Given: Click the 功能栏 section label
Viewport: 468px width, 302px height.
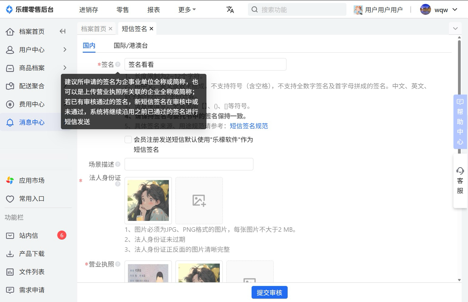Looking at the screenshot, I should click(14, 217).
